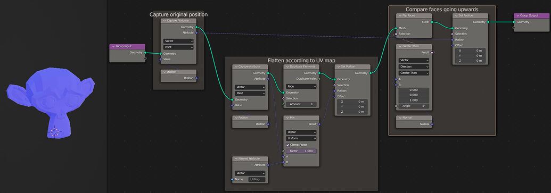The image size is (551, 193).
Task: Click the Greater Than Angle input socket
Action: 396,106
